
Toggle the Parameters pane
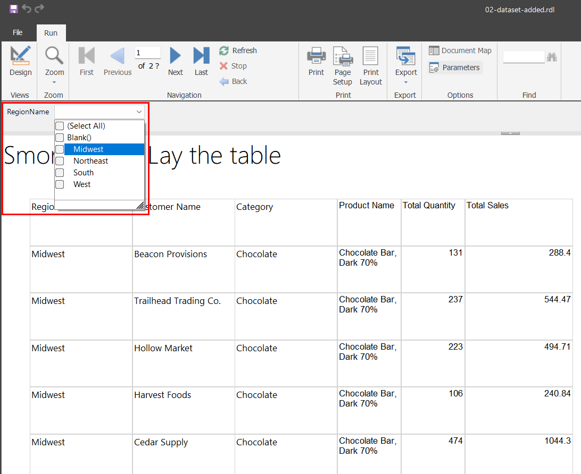coord(455,67)
